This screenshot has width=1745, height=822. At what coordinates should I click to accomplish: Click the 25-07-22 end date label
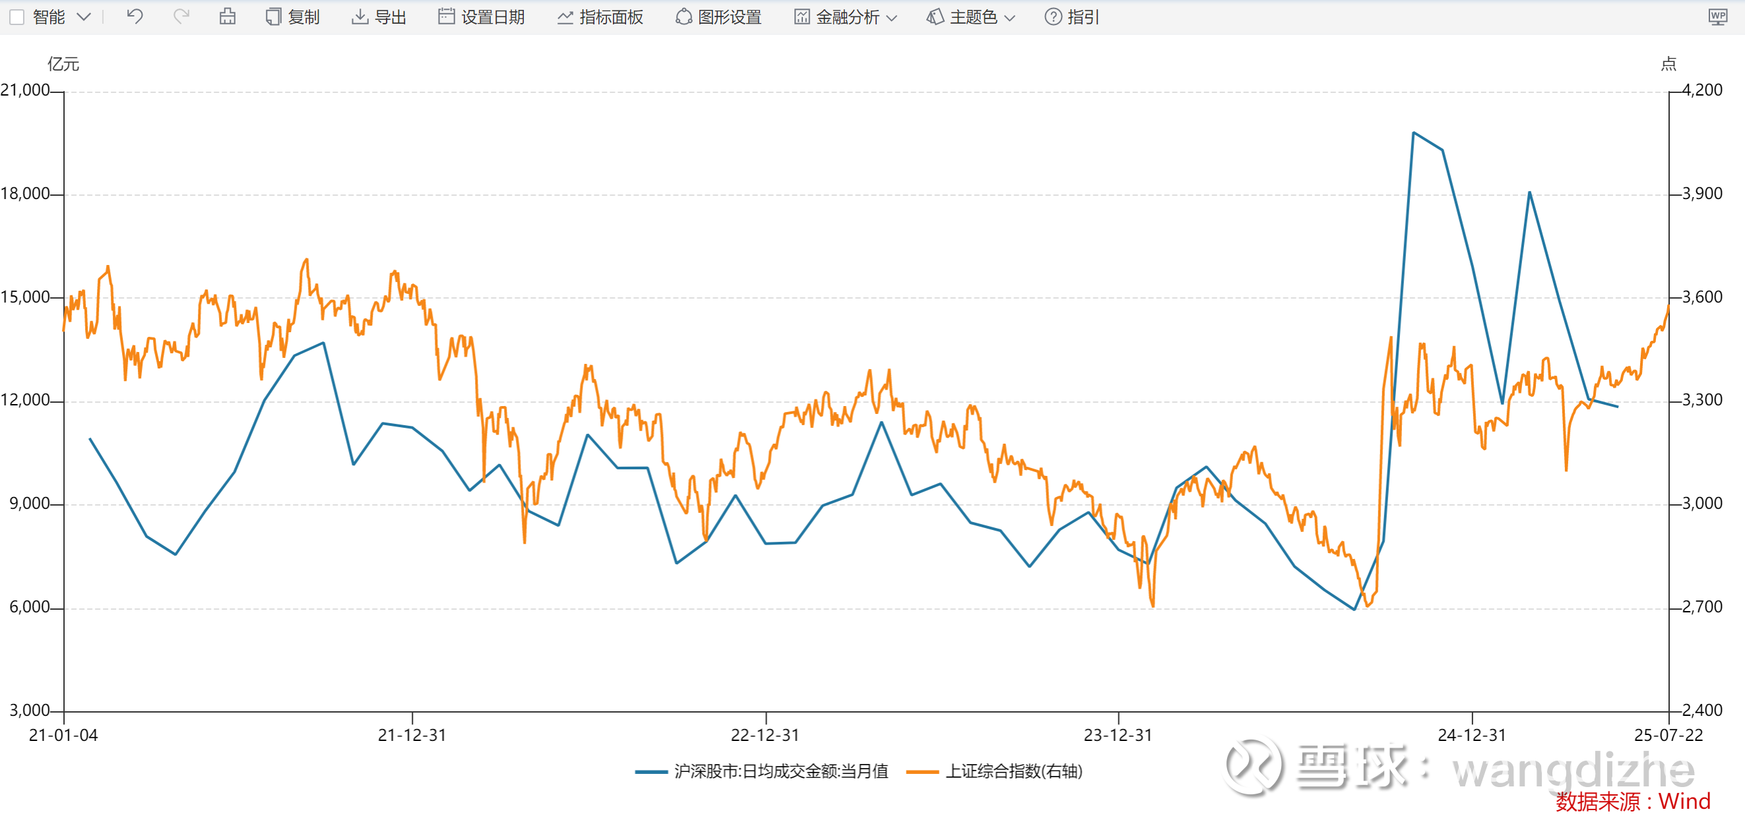coord(1668,736)
